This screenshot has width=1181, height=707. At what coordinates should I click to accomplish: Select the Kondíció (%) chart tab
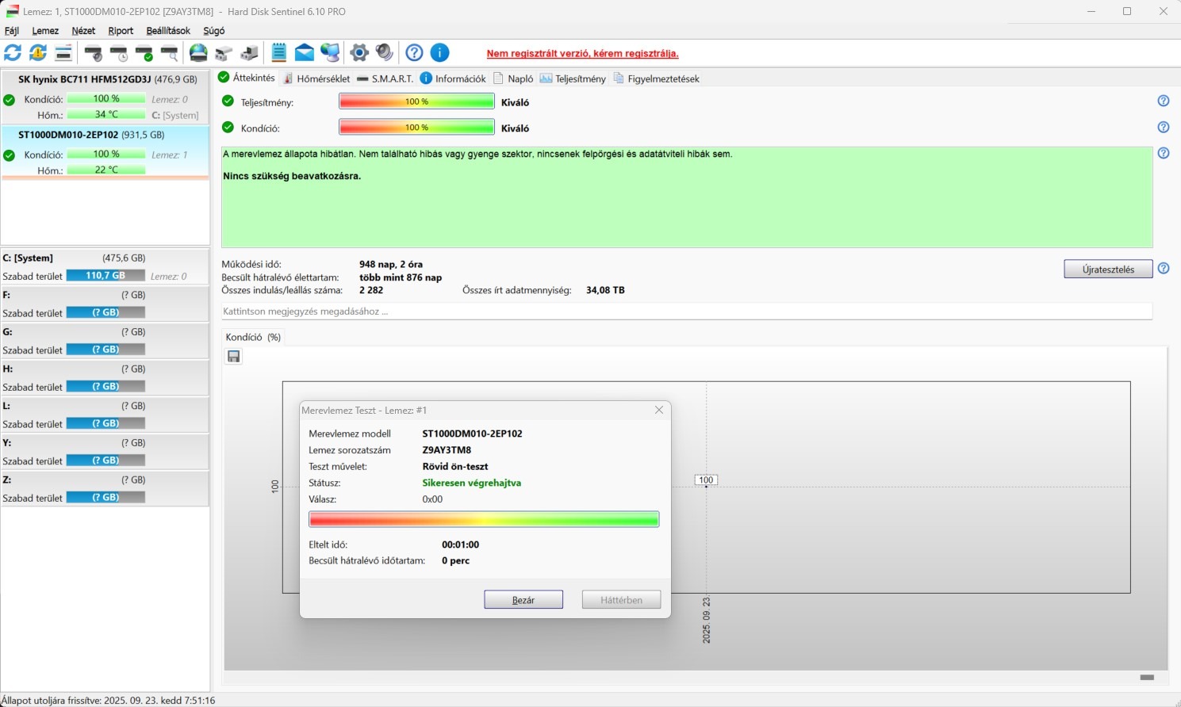tap(253, 337)
